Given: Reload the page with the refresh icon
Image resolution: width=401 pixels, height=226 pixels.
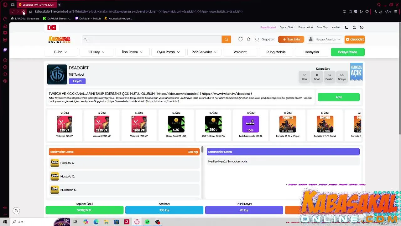Looking at the screenshot, I should pos(23,12).
